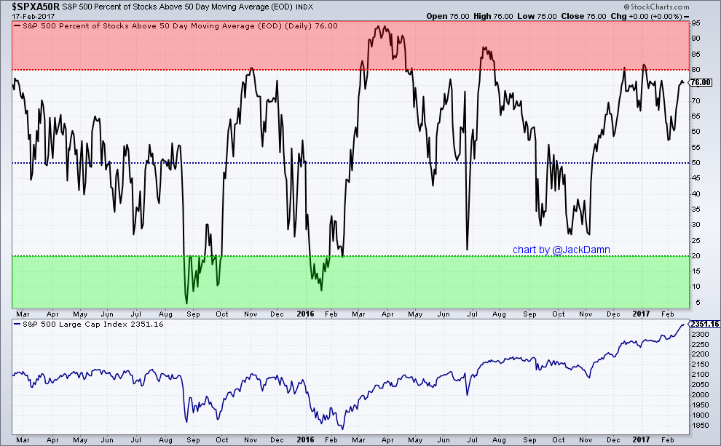Viewport: 721px width, 446px height.
Task: Click the 1850 tick on the index axis
Action: 699,426
